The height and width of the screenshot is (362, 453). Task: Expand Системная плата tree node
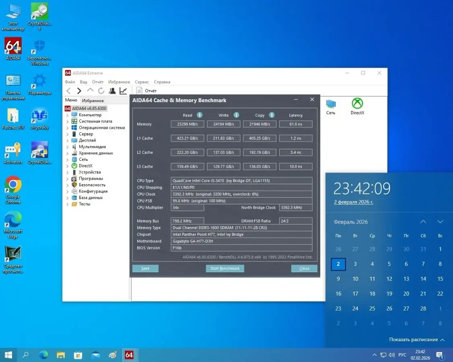point(67,121)
